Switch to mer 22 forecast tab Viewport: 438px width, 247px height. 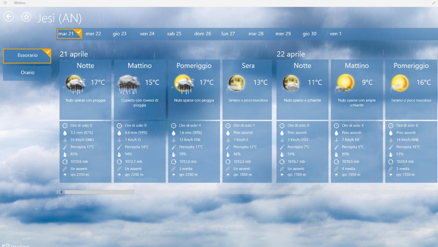click(93, 34)
